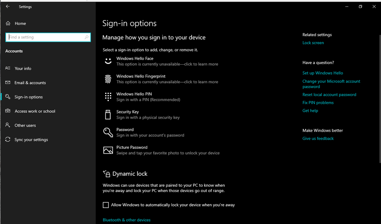Open the Give us feedback link
381x224 pixels.
[318, 138]
